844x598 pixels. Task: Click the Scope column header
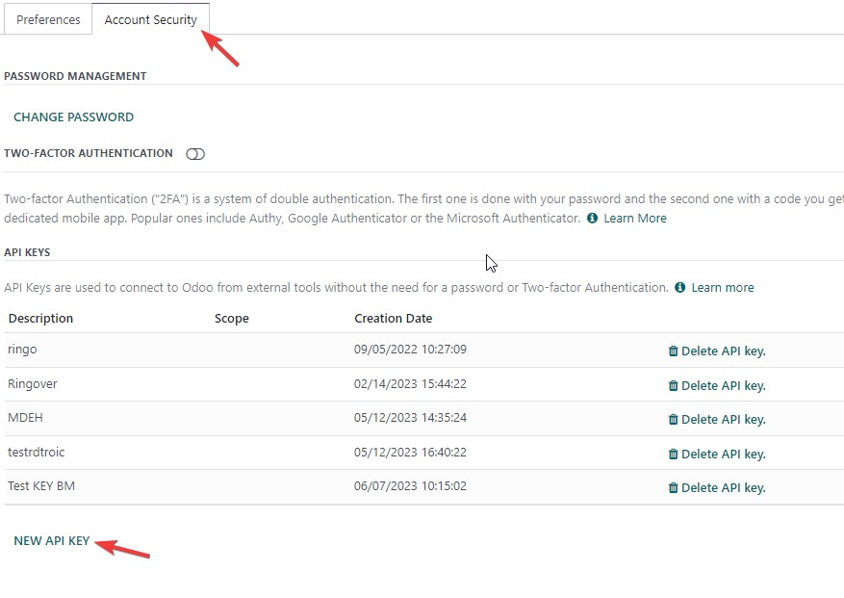click(232, 319)
